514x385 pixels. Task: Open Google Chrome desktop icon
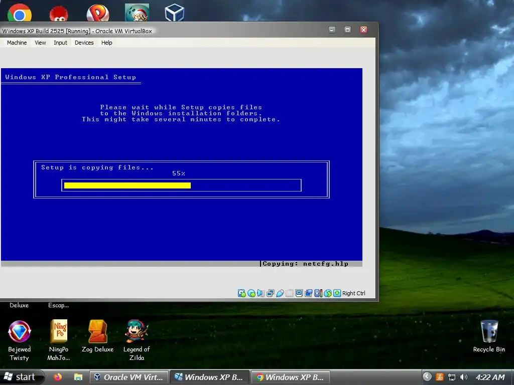[x=20, y=13]
